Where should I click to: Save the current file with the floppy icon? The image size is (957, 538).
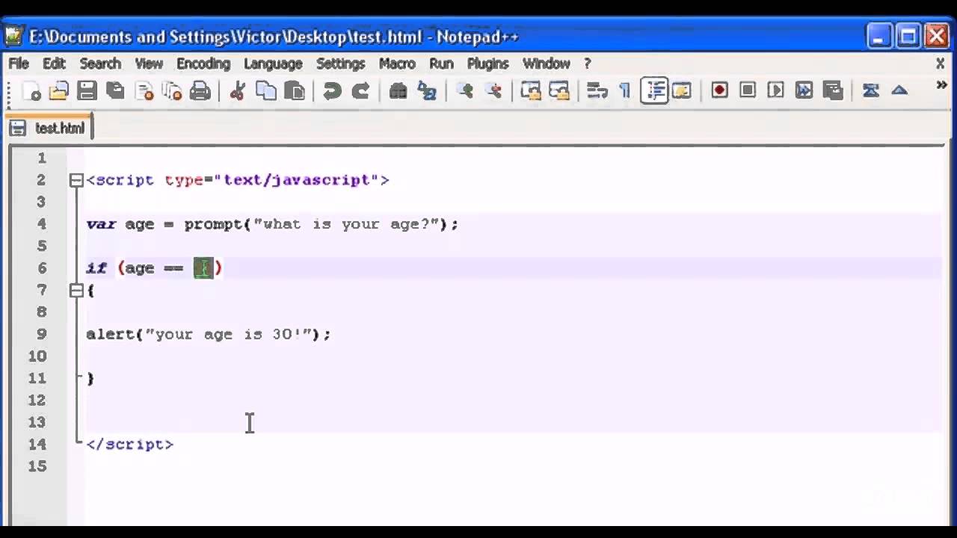(x=87, y=91)
